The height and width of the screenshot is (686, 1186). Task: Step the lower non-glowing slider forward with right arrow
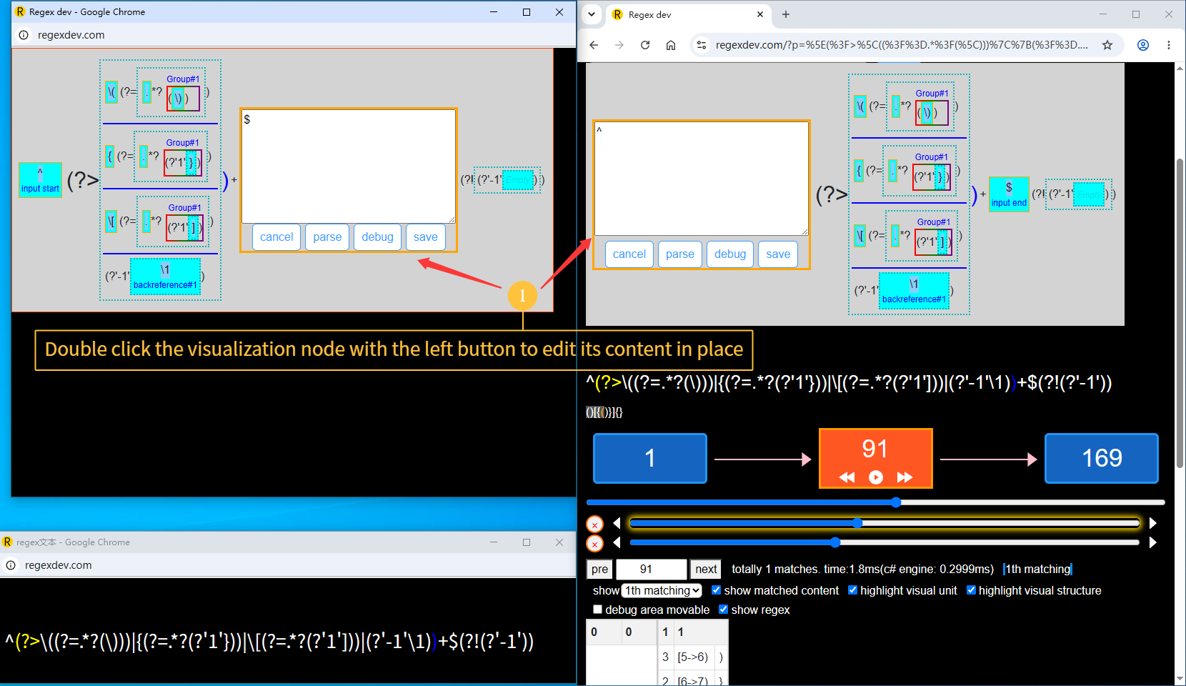1152,543
